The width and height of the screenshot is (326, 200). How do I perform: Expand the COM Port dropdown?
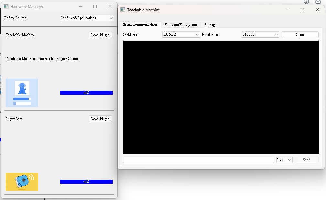tap(181, 34)
